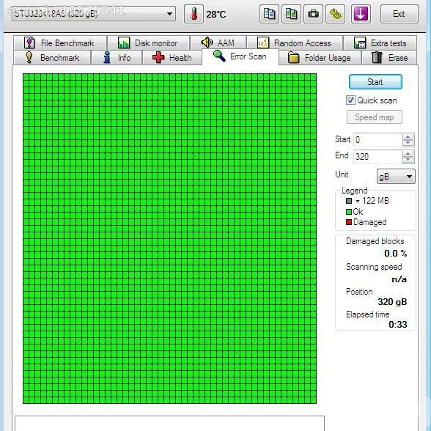Select the Erase tab with trash icon
Screen dimensions: 431x431
click(389, 58)
